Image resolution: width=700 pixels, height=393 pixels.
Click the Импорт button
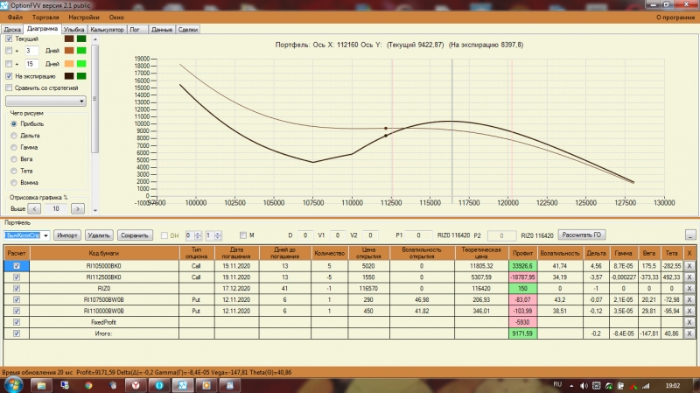coord(66,235)
